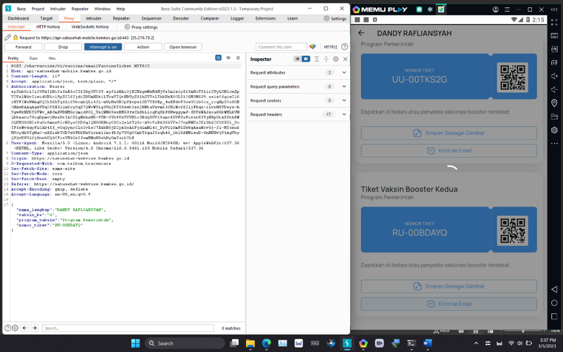Open MEmu account profile icon
Image resolution: width=563 pixels, height=352 pixels.
(x=495, y=10)
